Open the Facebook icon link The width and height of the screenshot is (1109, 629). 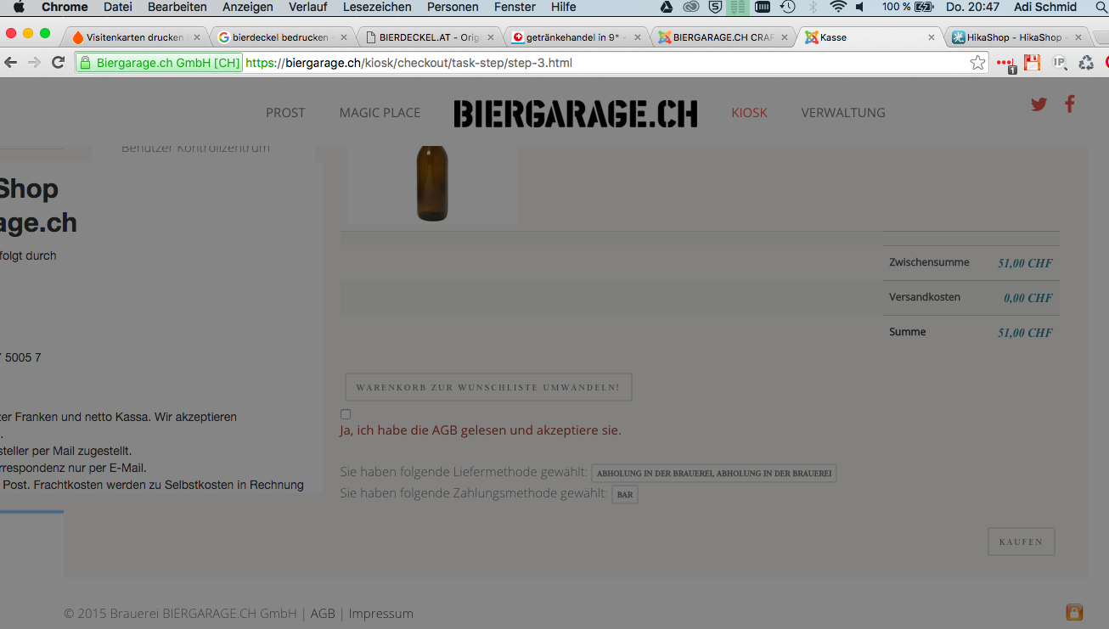(x=1070, y=104)
